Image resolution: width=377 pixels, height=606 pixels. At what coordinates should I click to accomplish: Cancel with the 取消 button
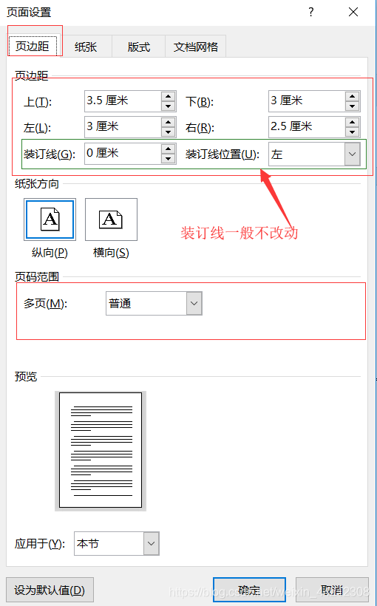332,590
